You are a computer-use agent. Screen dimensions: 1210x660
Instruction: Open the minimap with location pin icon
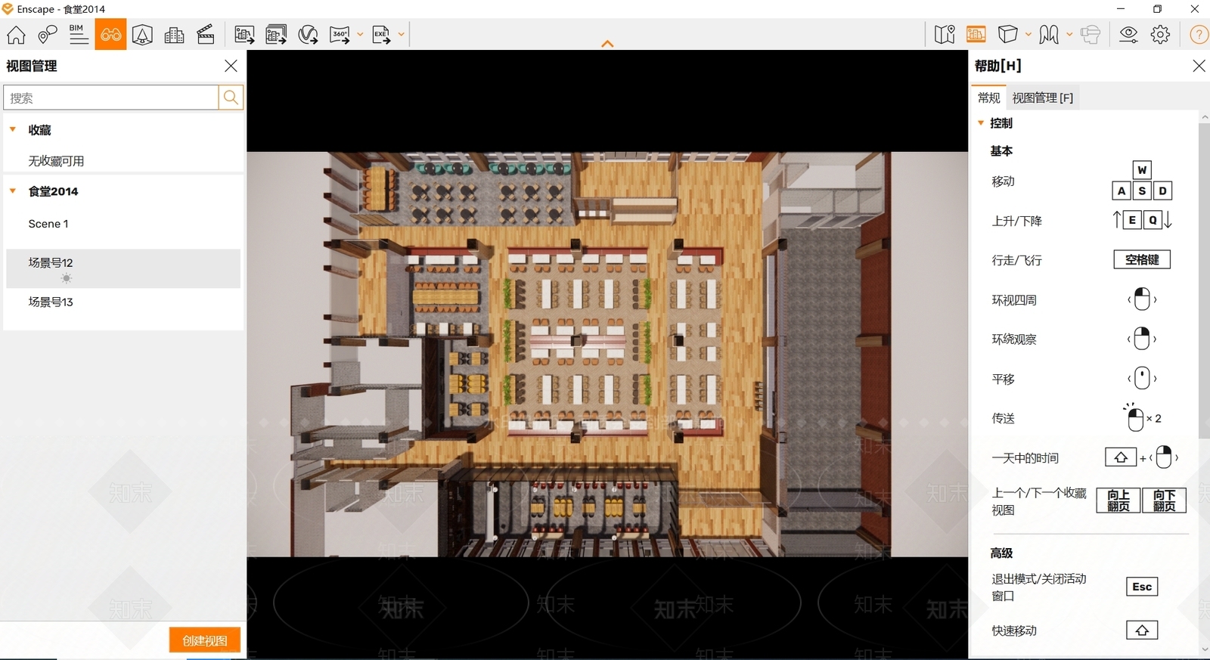point(945,35)
